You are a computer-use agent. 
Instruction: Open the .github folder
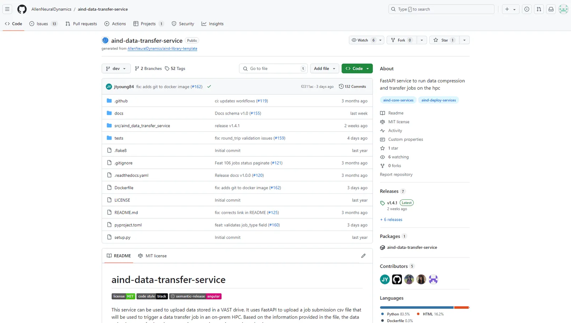coord(121,101)
